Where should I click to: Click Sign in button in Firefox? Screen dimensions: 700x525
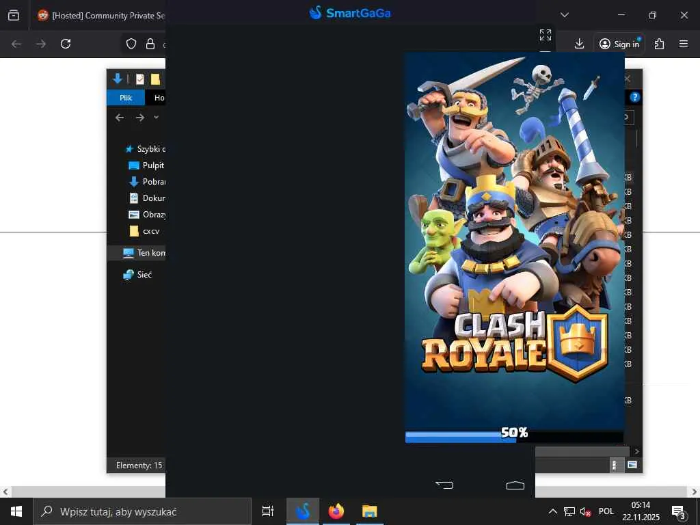click(x=619, y=44)
